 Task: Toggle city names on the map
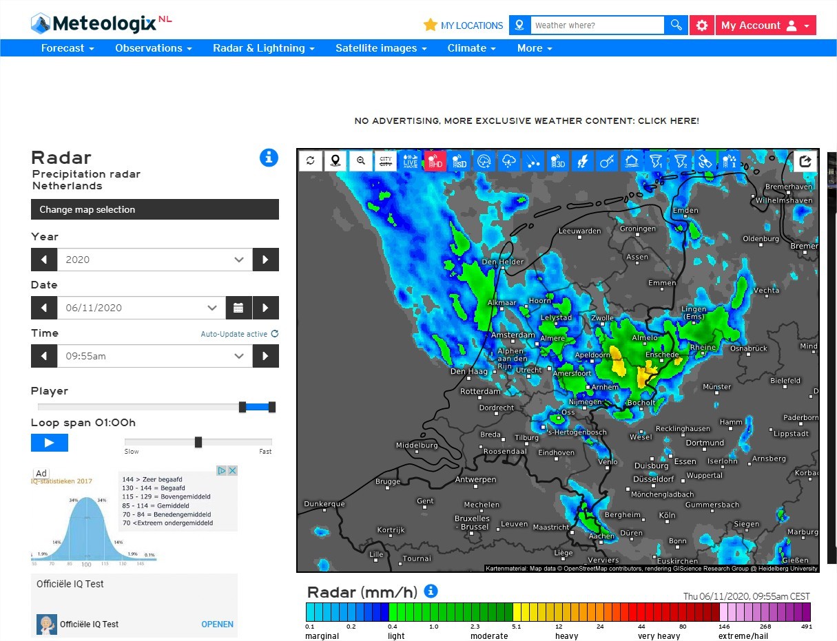click(x=385, y=160)
